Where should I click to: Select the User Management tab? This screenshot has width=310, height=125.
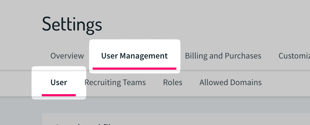(134, 56)
